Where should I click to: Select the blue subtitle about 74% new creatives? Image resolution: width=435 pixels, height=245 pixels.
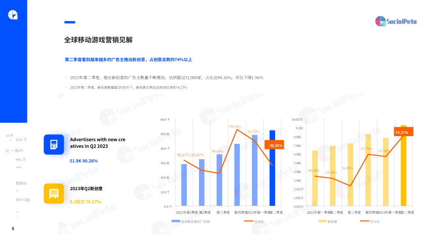129,60
